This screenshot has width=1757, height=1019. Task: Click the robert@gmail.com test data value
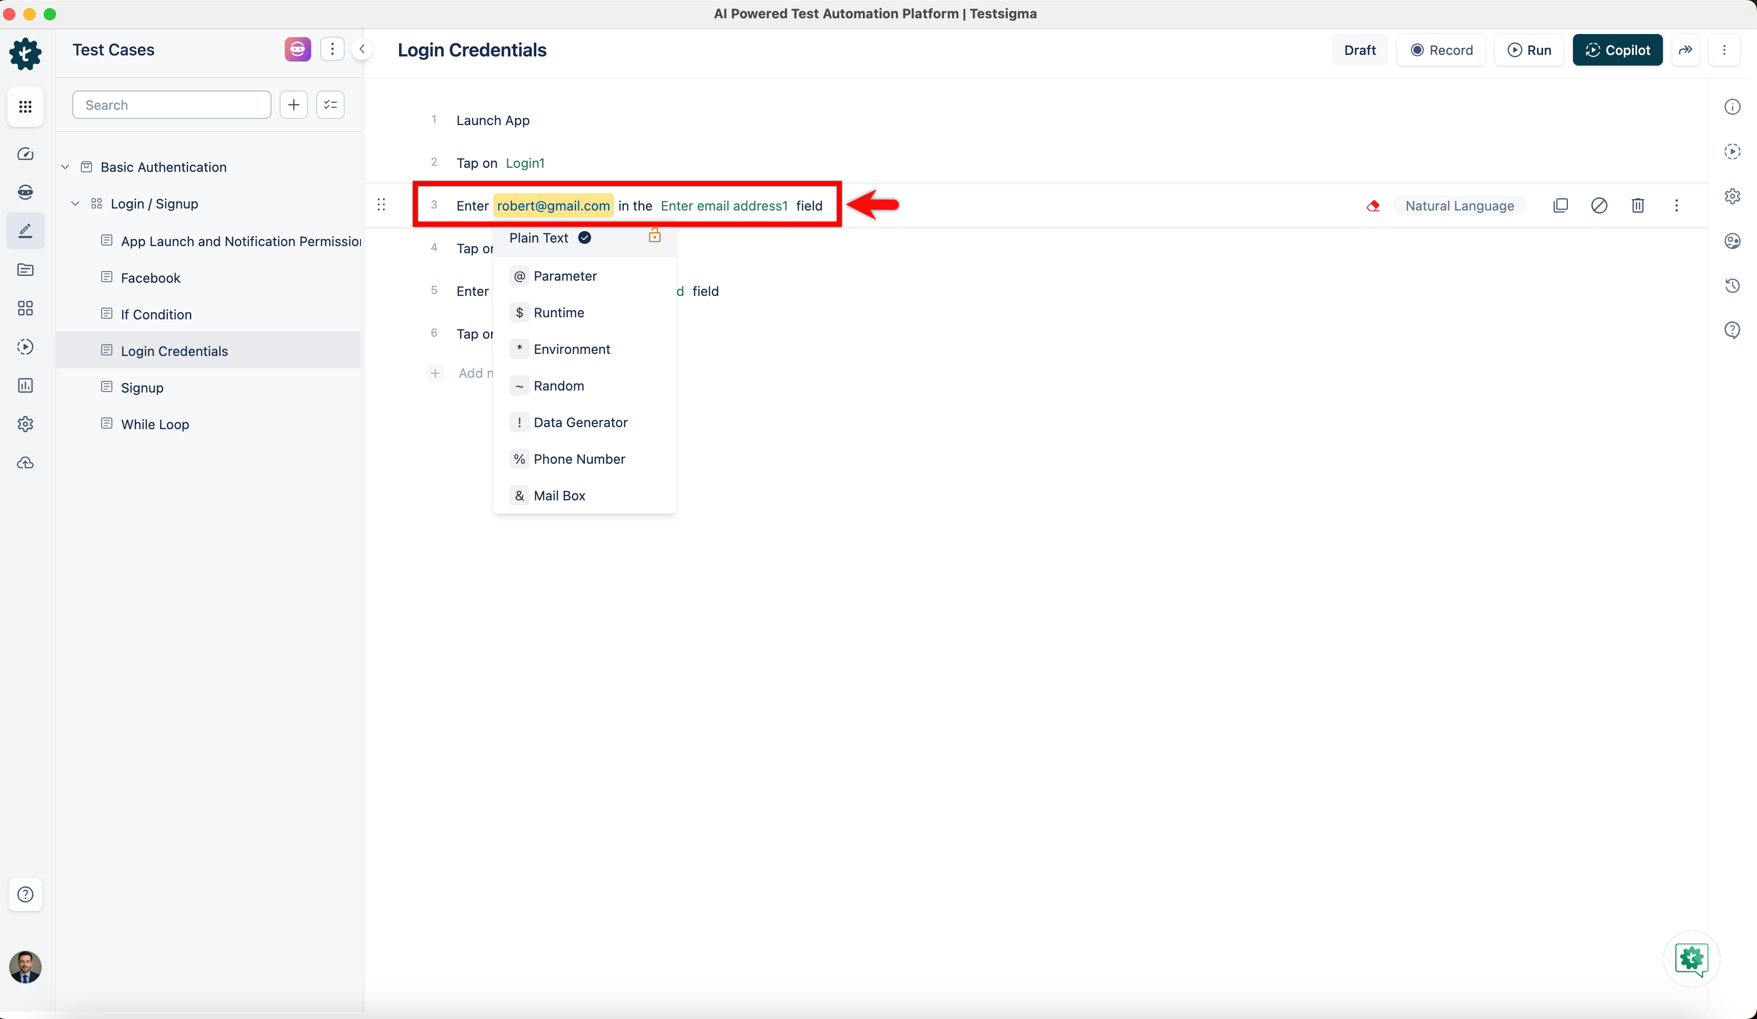coord(554,206)
